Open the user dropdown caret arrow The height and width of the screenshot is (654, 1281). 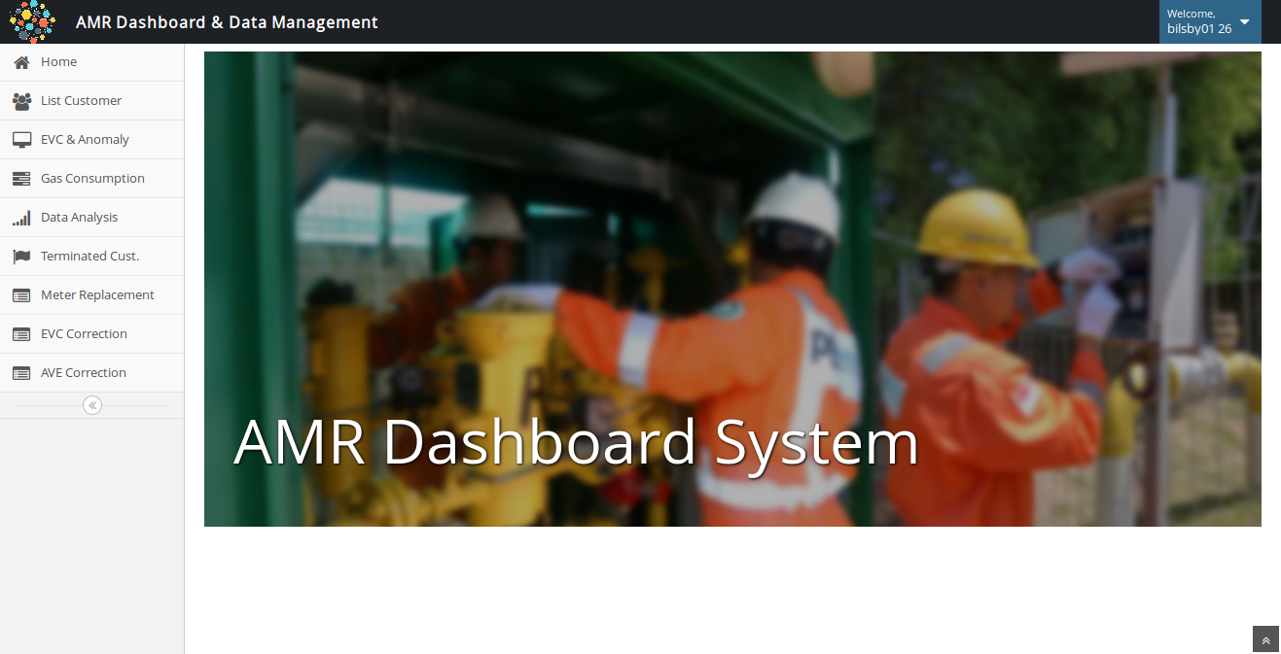pyautogui.click(x=1245, y=21)
